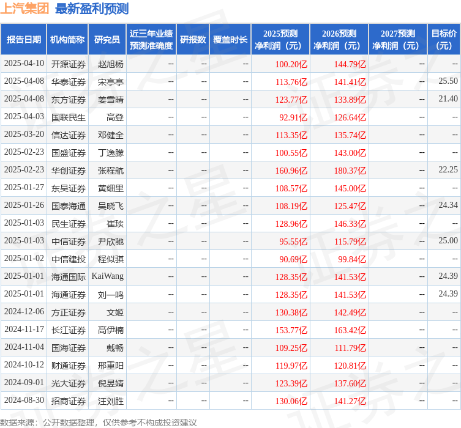Click the 2025预测净利润 column header
461x428 pixels.
(x=280, y=39)
